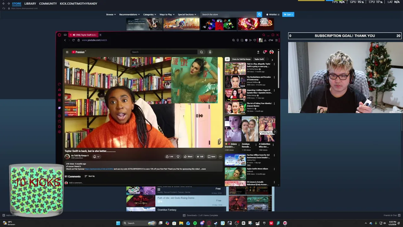
Task: Expand Steam Recommendations dropdown
Action: [129, 15]
